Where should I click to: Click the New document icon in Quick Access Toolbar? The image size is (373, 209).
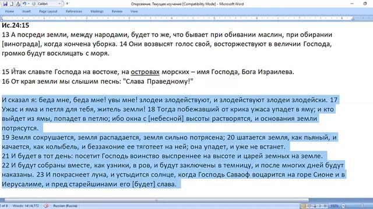tap(11, 4)
